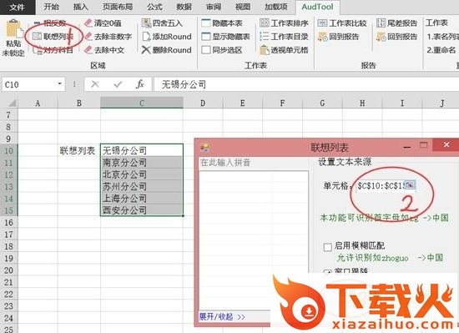Select column D header
The width and height of the screenshot is (459, 333).
coord(203,103)
